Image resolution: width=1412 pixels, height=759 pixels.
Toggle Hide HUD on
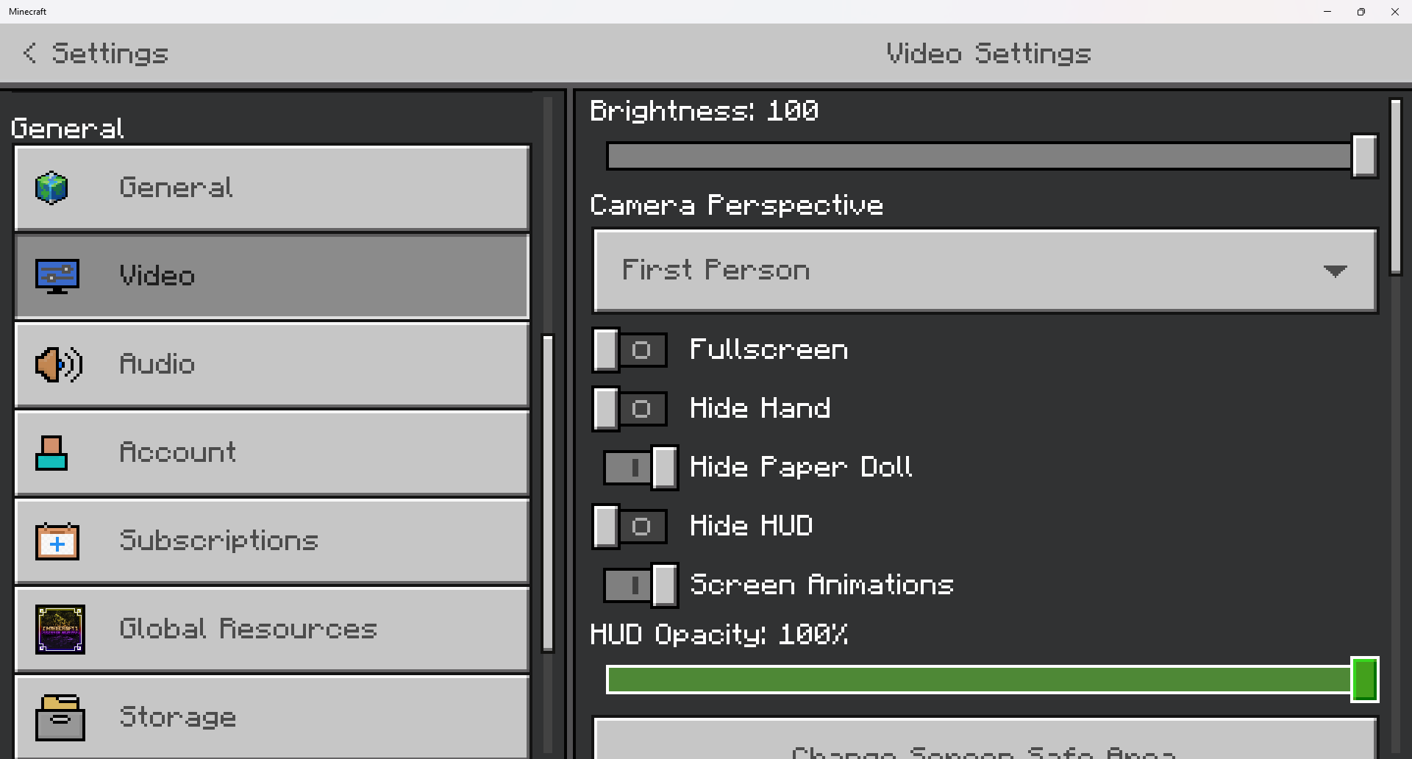[630, 527]
